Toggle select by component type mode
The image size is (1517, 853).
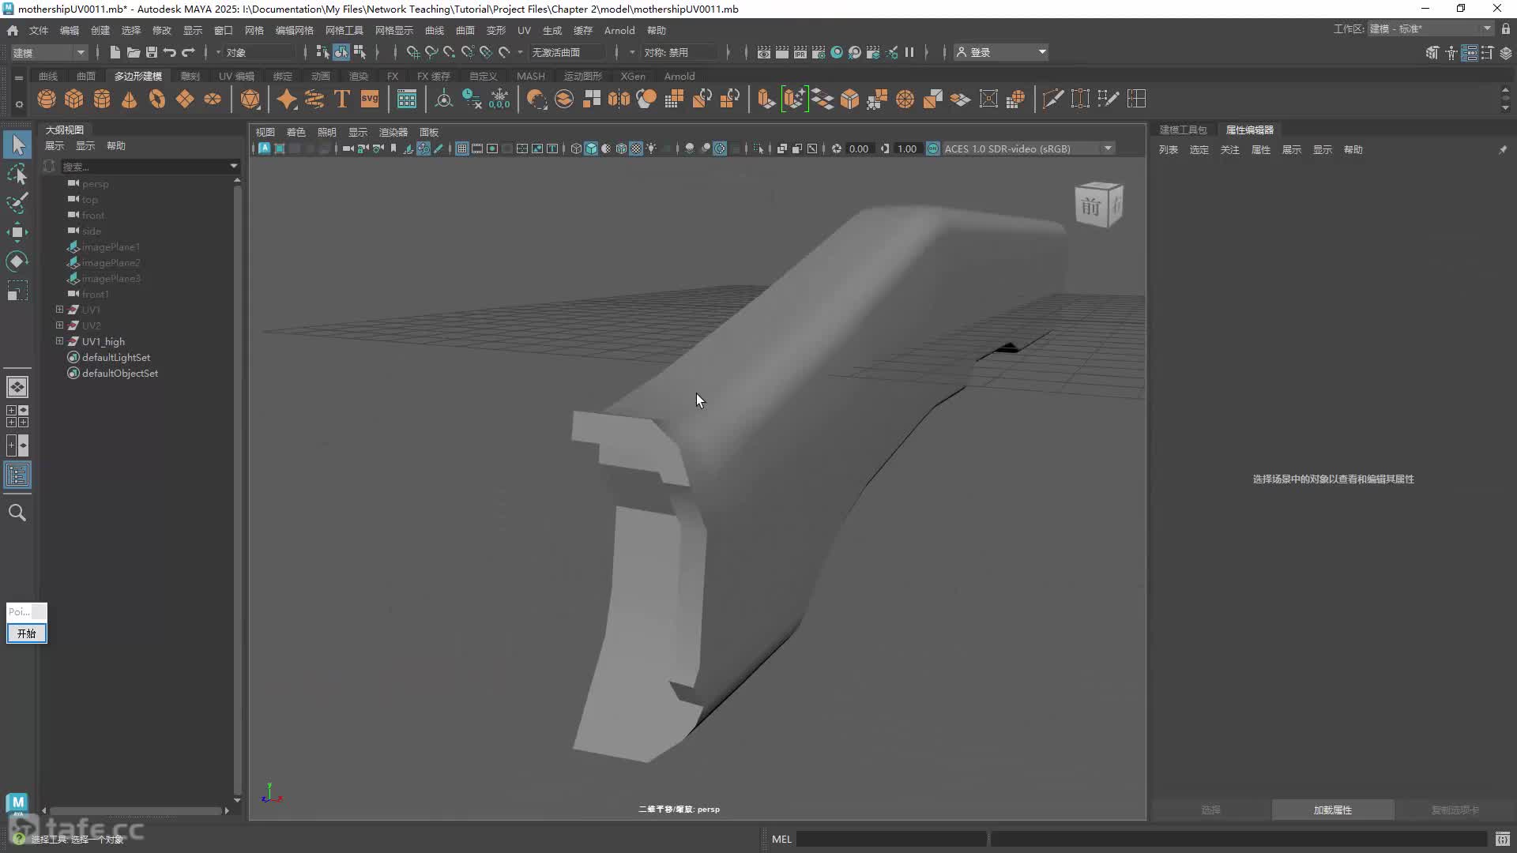point(359,52)
